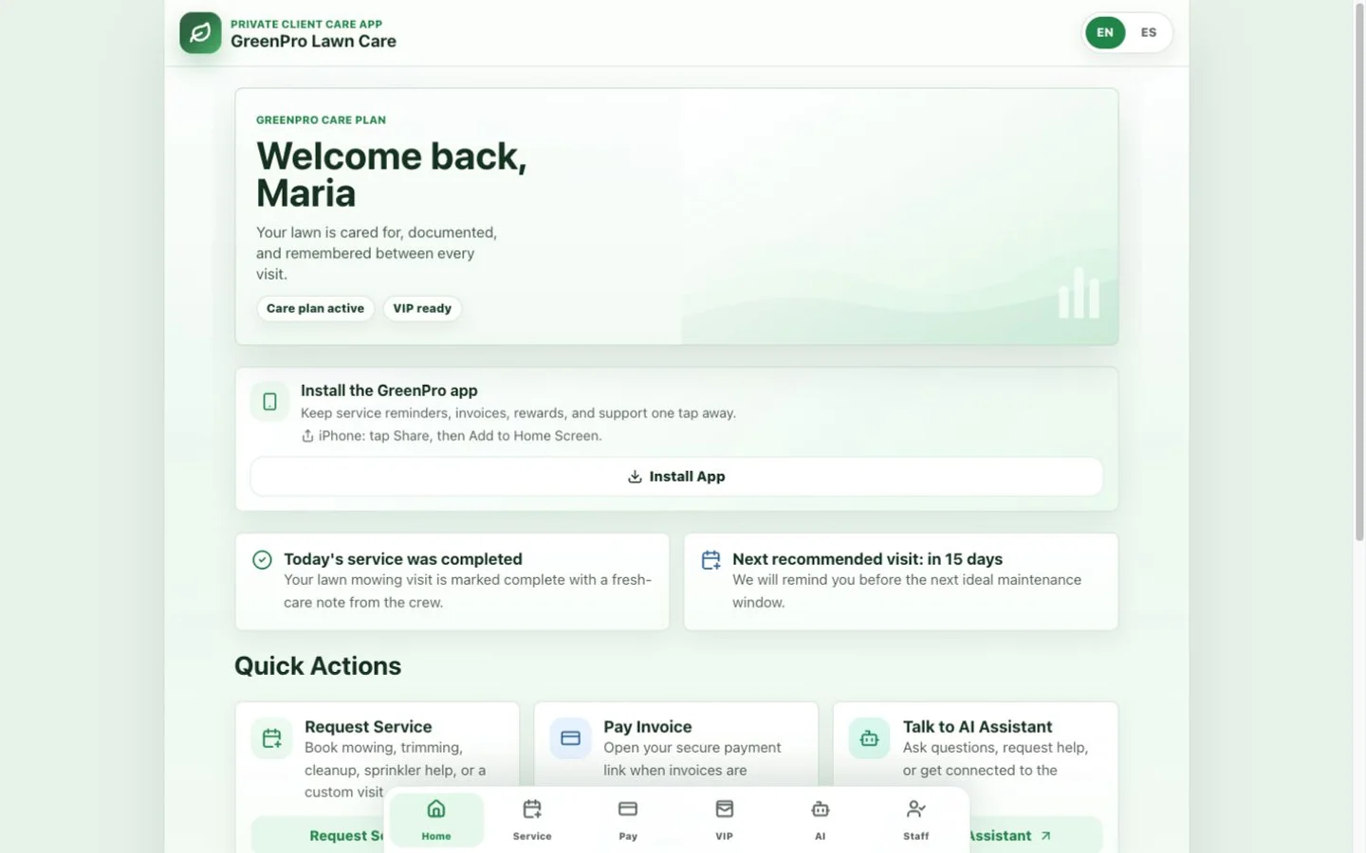1366x853 pixels.
Task: Click the Talk to AI Assistant robot icon
Action: 869,738
